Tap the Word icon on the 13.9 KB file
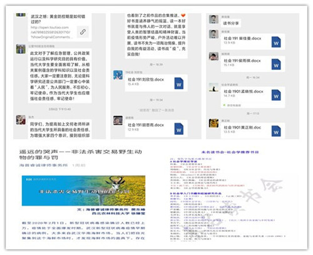The height and width of the screenshot is (255, 313). click(276, 42)
